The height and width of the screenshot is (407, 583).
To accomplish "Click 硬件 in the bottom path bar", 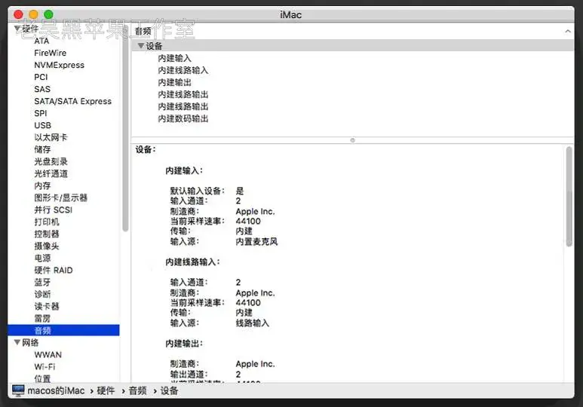I will click(106, 390).
